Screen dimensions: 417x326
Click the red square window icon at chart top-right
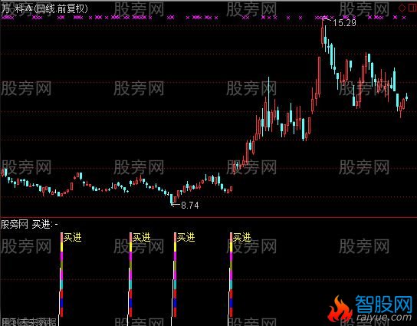[412, 8]
